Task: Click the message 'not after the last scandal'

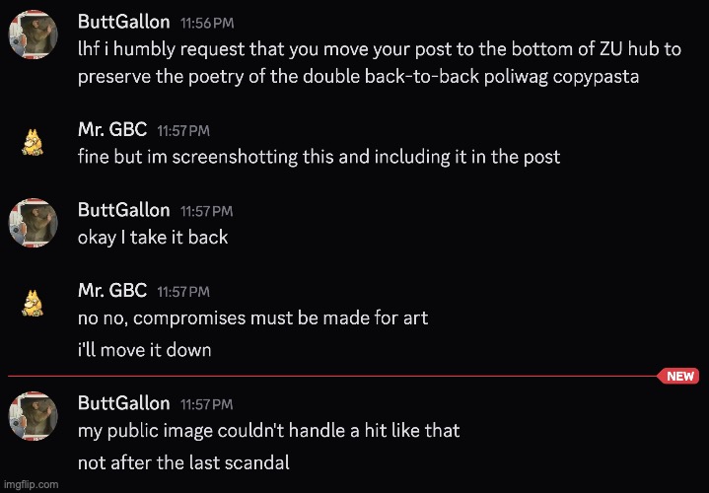Action: [x=182, y=461]
